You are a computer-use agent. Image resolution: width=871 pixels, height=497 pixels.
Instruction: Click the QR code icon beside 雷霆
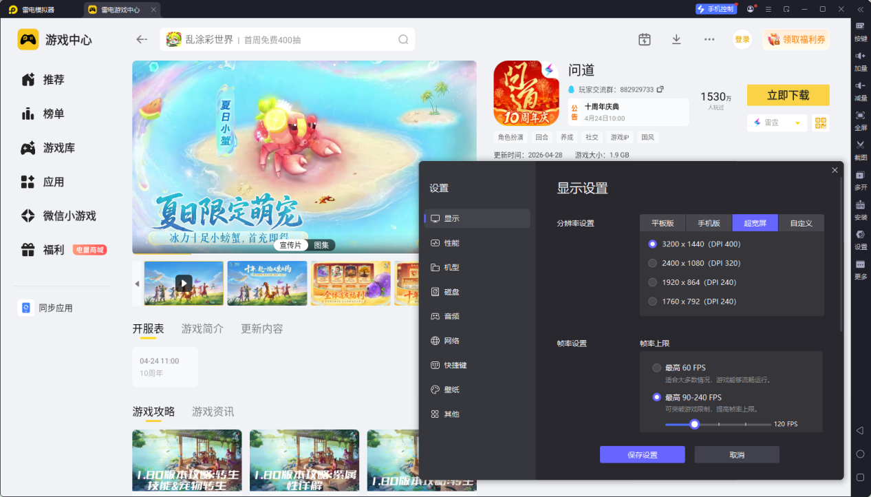(x=820, y=123)
